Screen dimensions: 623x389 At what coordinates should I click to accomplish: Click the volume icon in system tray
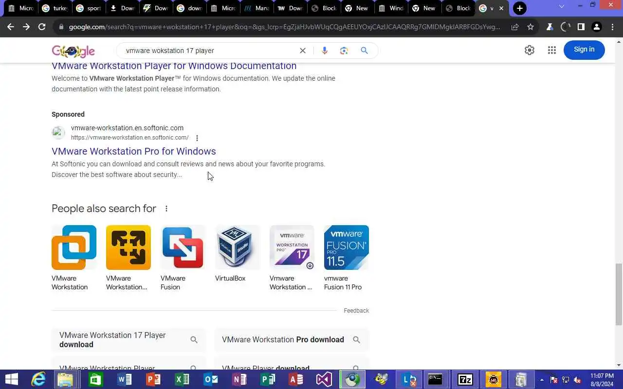pyautogui.click(x=578, y=380)
